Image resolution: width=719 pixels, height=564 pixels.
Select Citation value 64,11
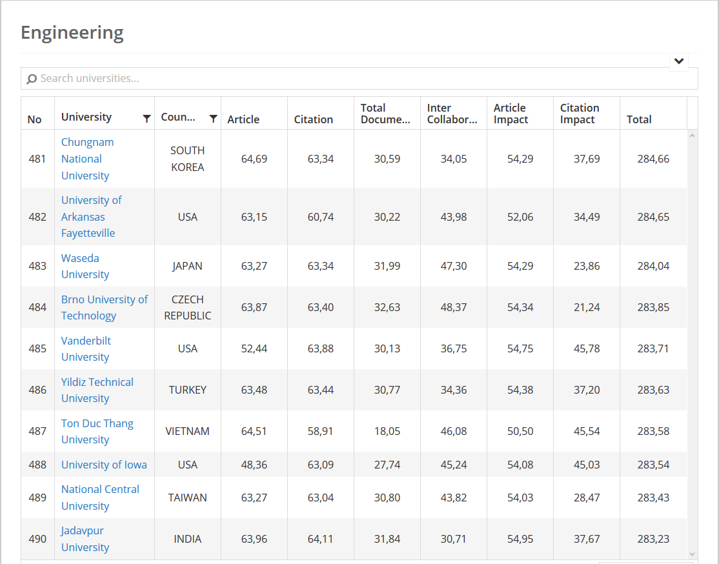[321, 539]
